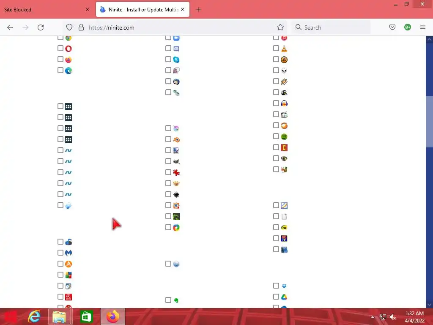Open the Windows Start menu
433x325 pixels.
(x=11, y=317)
